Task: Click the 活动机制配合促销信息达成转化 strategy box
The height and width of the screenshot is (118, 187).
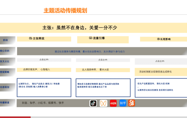Action: click(161, 72)
